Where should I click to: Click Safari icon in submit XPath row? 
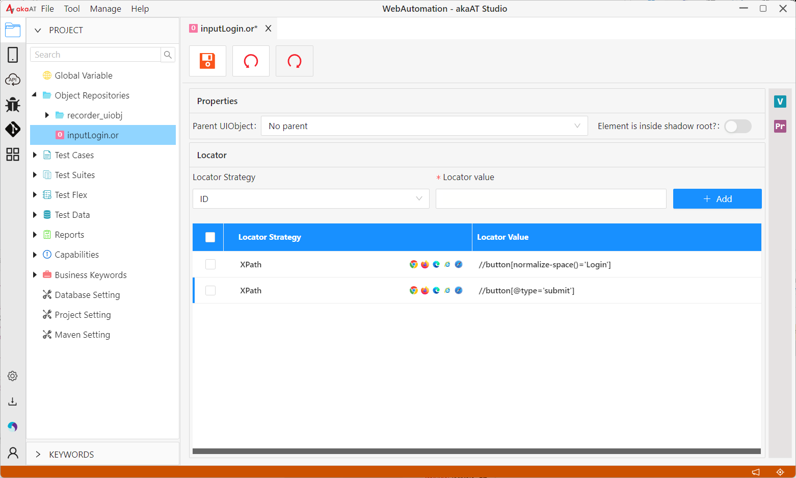459,290
